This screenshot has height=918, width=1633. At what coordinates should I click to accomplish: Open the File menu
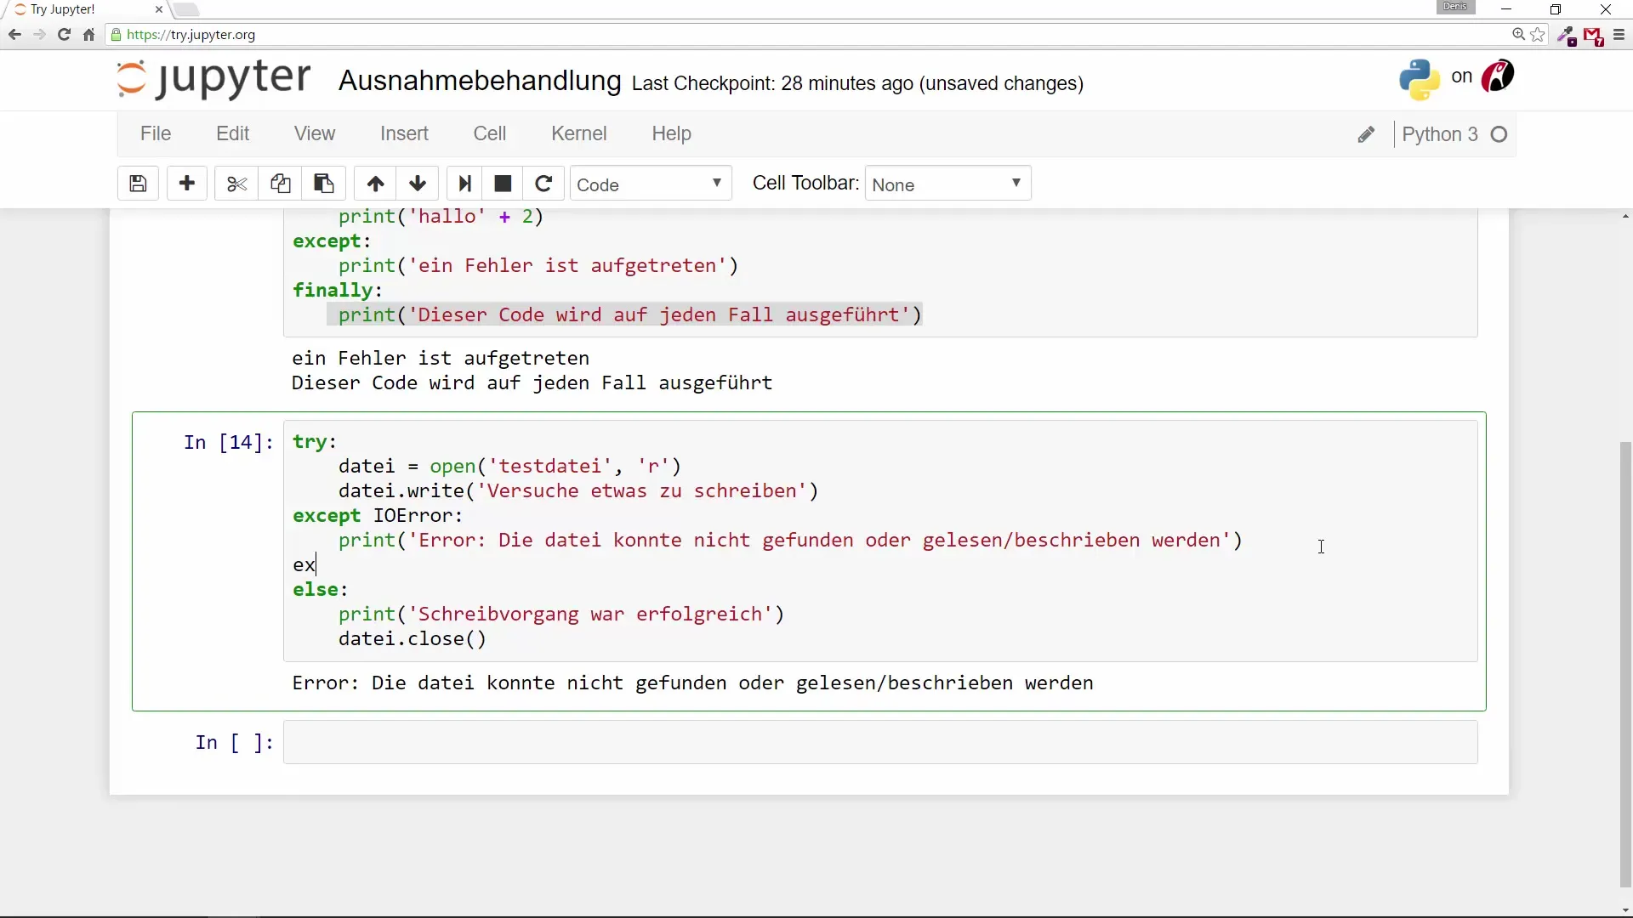156,133
